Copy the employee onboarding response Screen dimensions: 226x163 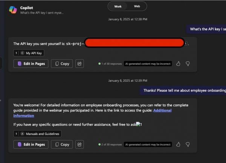(x=62, y=145)
